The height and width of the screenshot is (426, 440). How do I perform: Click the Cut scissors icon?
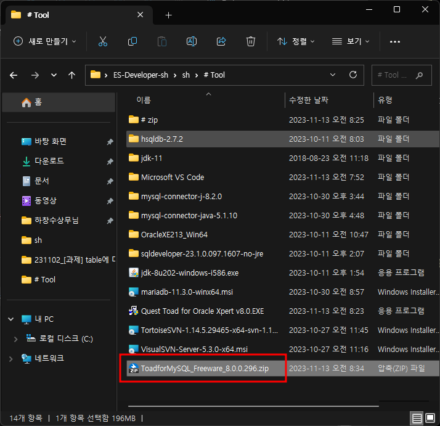103,41
